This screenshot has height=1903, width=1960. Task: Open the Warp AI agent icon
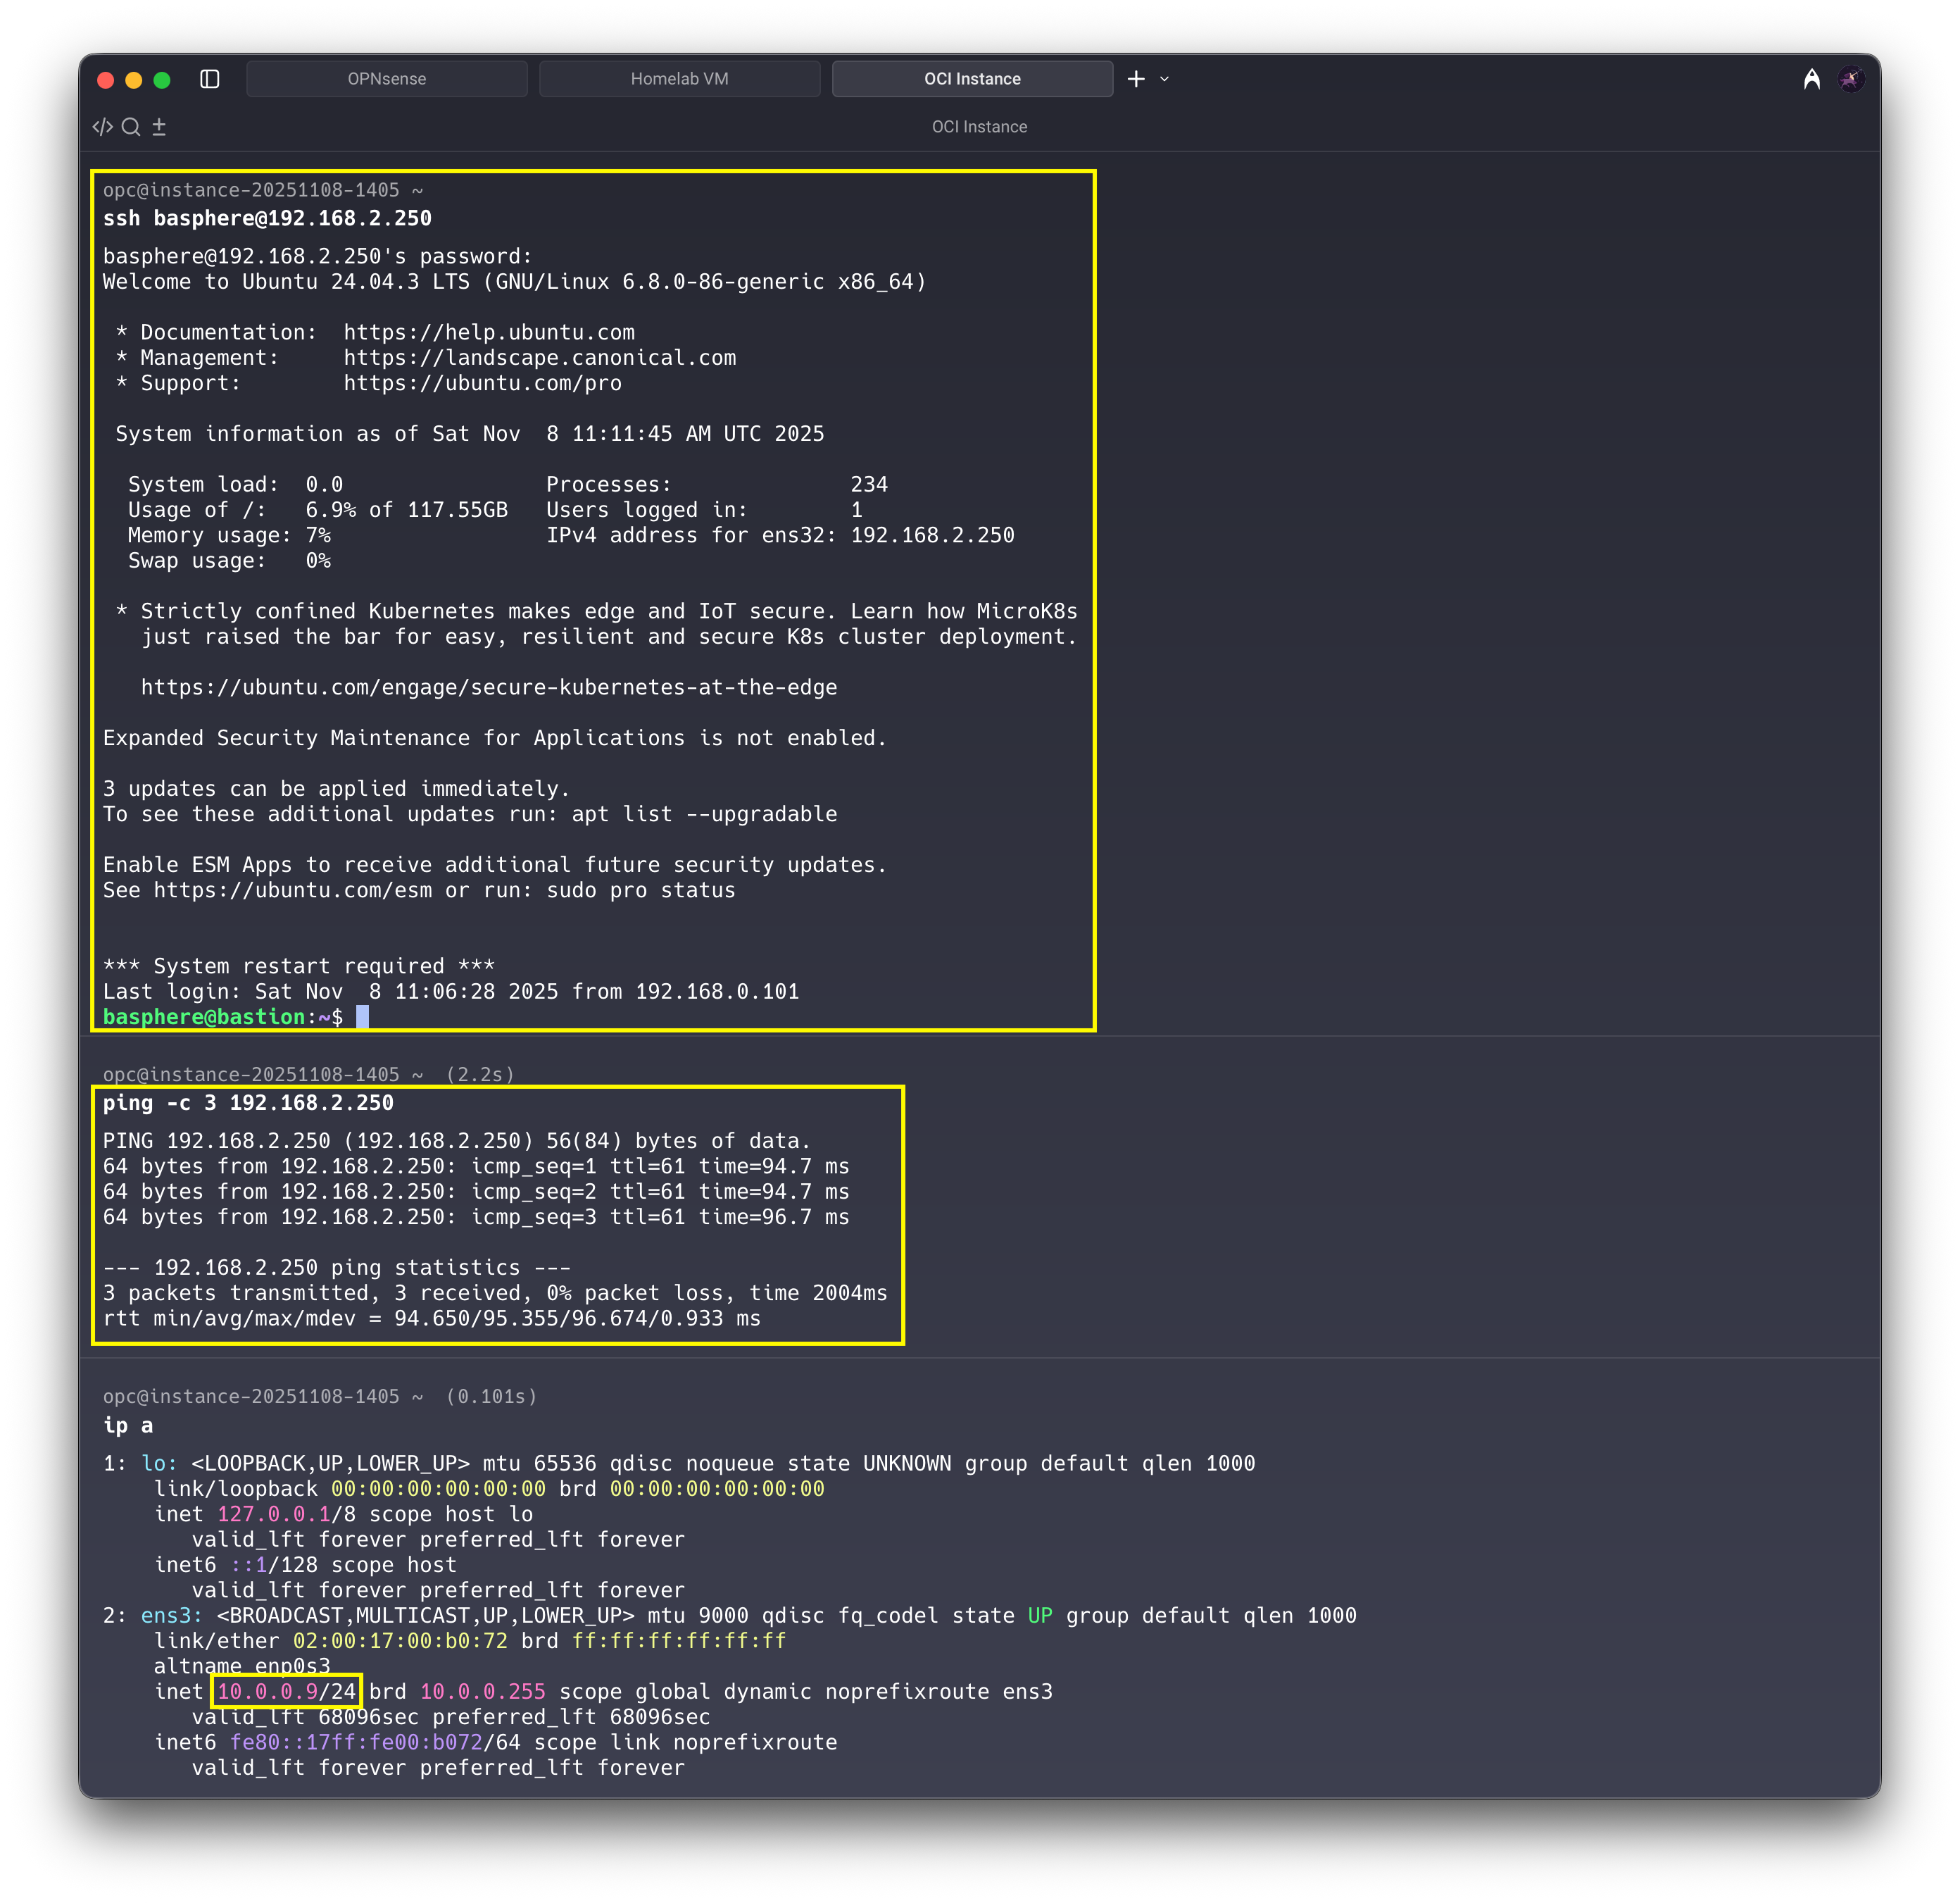pos(1811,79)
